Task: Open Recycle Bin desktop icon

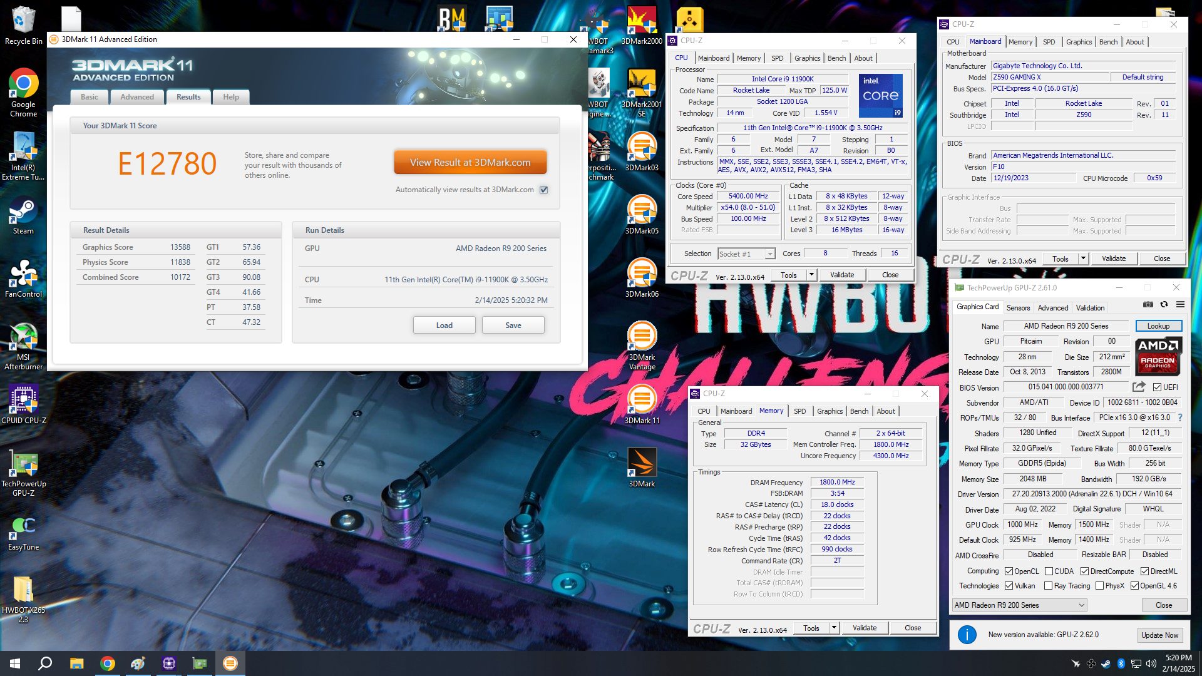Action: (23, 26)
